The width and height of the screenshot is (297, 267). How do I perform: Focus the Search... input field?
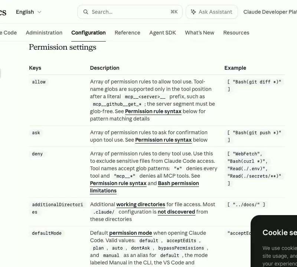[130, 12]
